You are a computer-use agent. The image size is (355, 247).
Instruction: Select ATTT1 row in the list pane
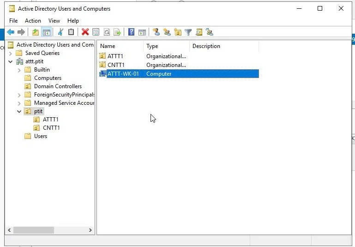pyautogui.click(x=179, y=56)
